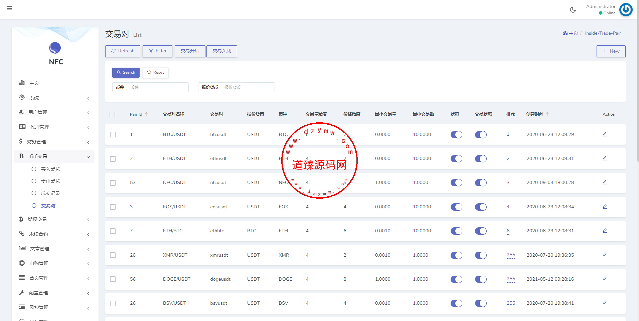Toggle 状态 switch for BTC/USDT
This screenshot has height=321, width=639.
point(456,135)
